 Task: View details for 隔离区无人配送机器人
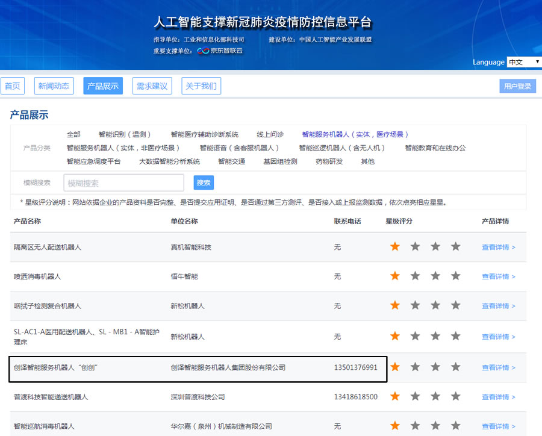(498, 247)
